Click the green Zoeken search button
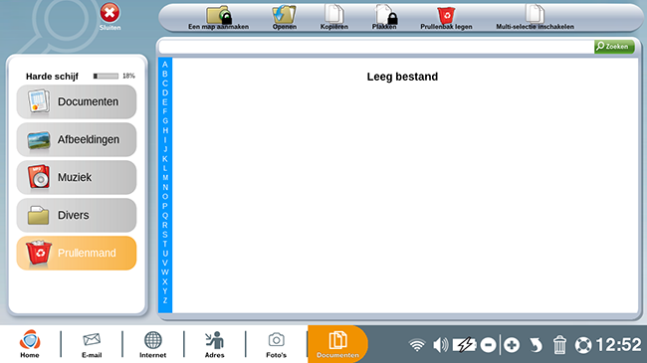 point(614,47)
